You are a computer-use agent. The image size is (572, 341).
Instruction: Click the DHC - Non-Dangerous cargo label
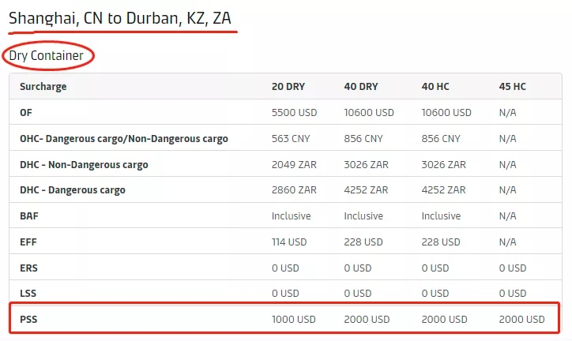click(x=84, y=165)
